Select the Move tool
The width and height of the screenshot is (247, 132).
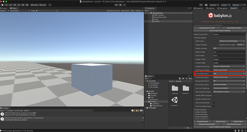[x=6, y=5]
